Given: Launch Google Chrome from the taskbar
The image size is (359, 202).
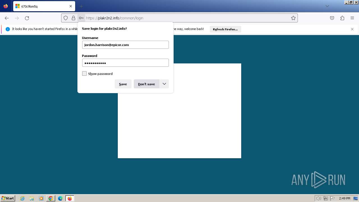Looking at the screenshot, I should click(51, 198).
